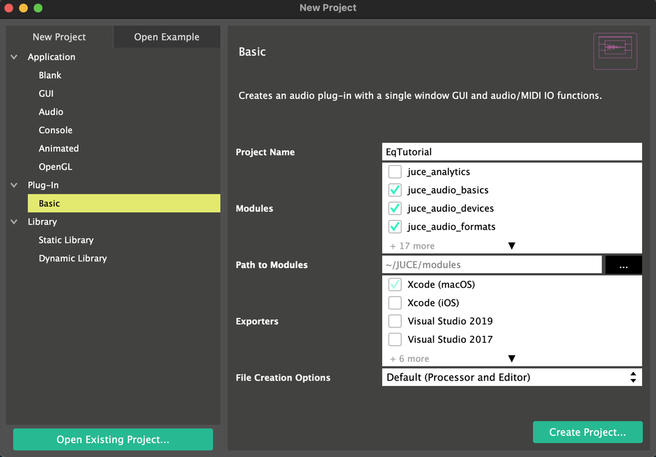Enable the Visual Studio 2019 exporter

[395, 321]
